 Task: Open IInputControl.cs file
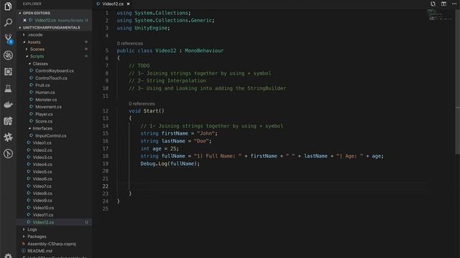point(51,135)
